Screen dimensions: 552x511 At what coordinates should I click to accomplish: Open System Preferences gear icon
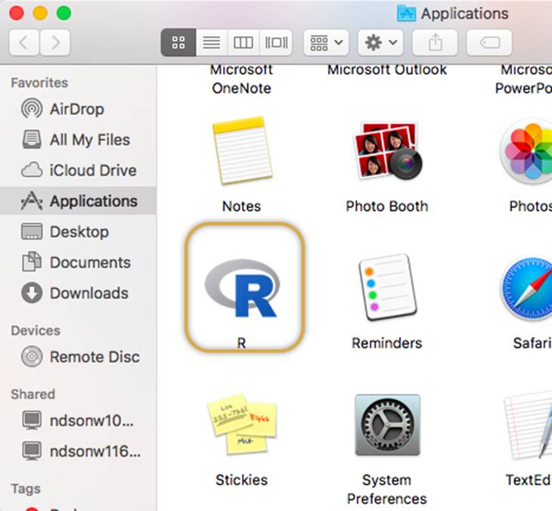(386, 425)
